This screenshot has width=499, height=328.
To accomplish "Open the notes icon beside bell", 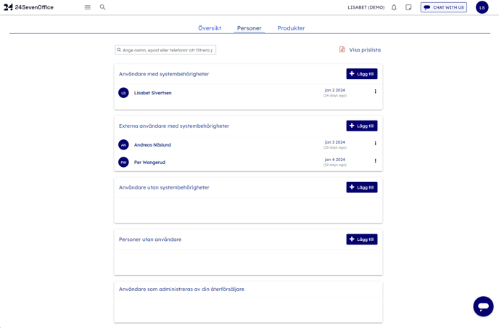I will point(408,7).
